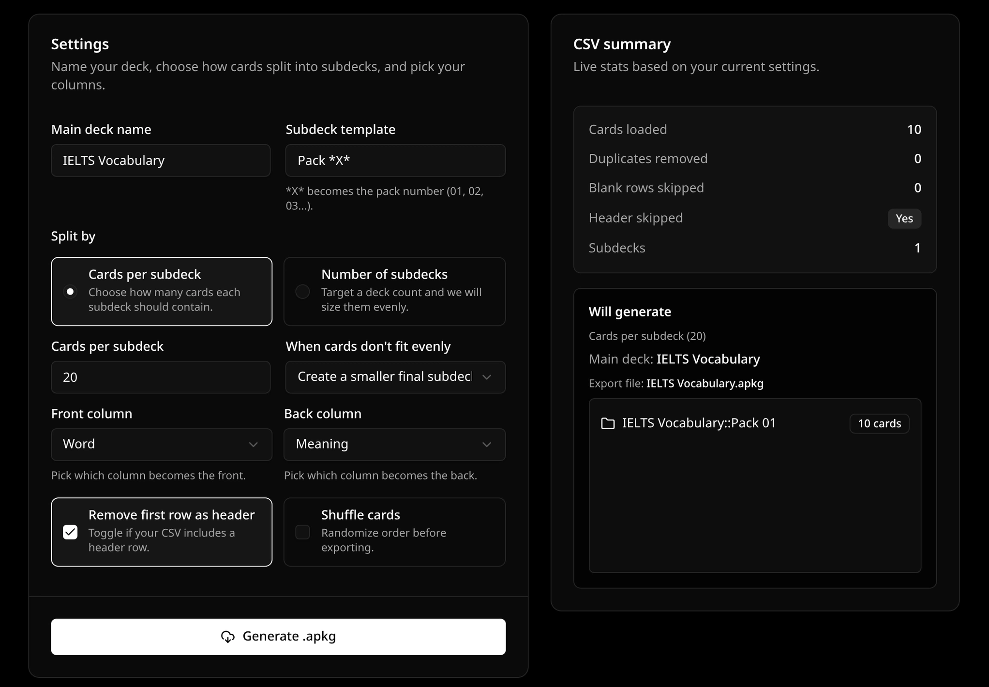This screenshot has height=687, width=989.
Task: Click the CSV summary heading
Action: point(622,44)
